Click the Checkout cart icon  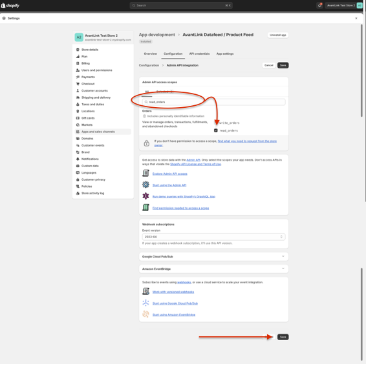78,84
